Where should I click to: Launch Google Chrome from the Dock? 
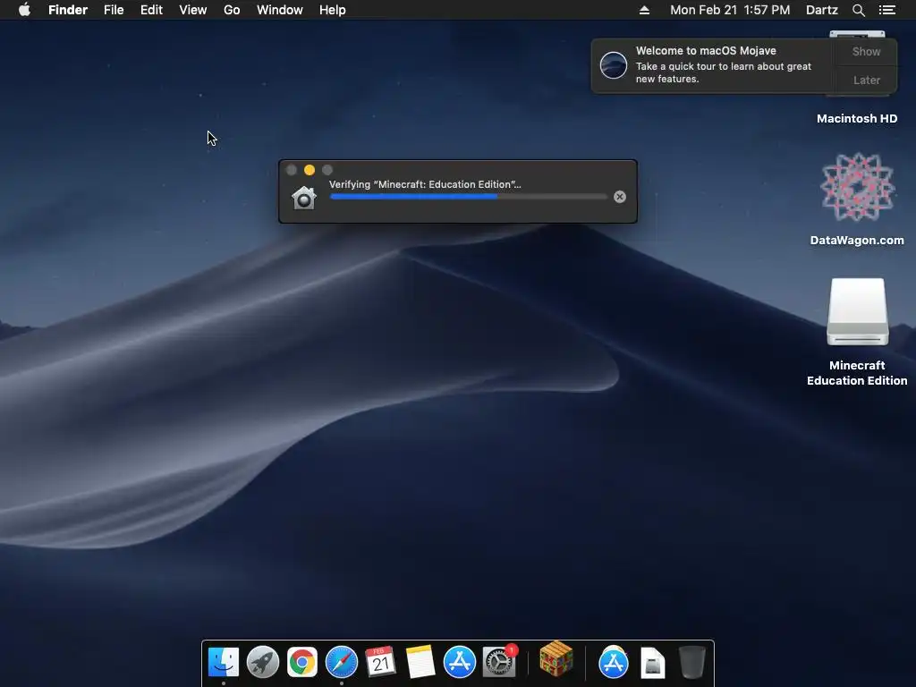pyautogui.click(x=302, y=663)
